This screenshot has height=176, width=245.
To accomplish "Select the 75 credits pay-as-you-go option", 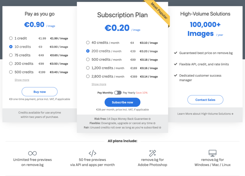I will click(11, 55).
